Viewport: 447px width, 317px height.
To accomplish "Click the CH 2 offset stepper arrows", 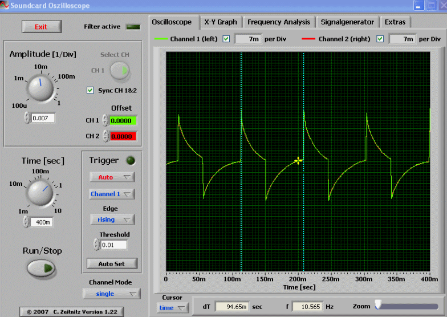I will (x=106, y=136).
